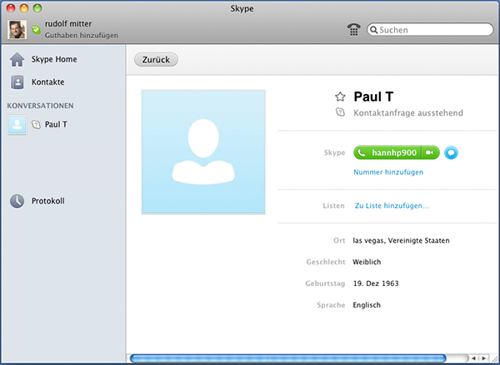Click the magnifier icon in search box
Screen dimensions: 500x365
pos(373,30)
